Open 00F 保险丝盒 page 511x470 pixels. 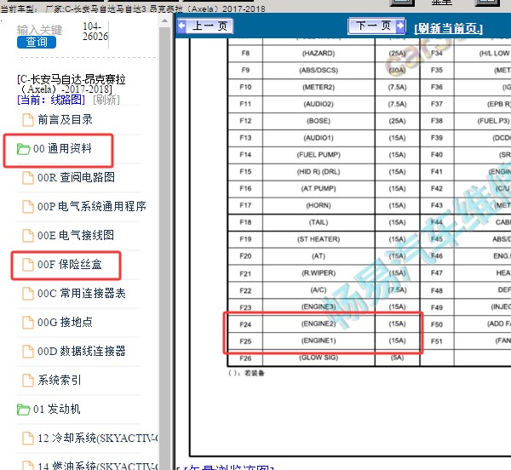click(70, 264)
